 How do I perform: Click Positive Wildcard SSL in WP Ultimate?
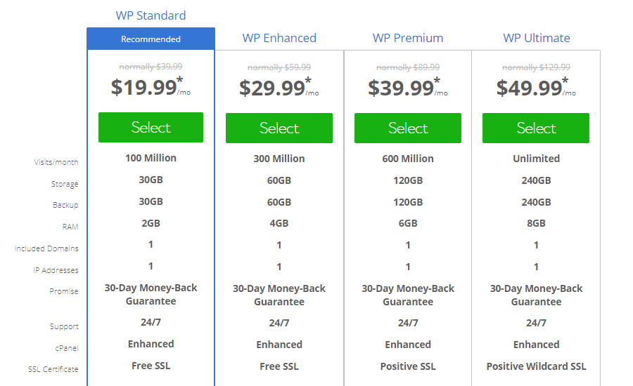536,366
